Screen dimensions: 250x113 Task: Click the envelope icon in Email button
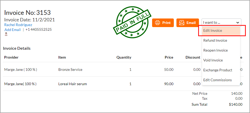182,23
